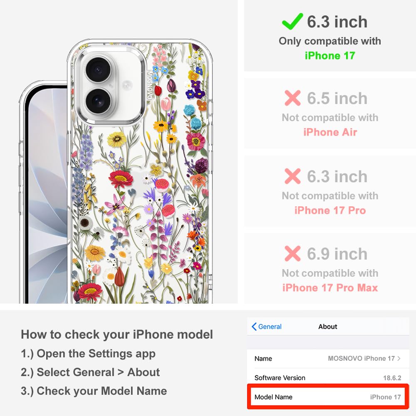Click the red X next to 6.9 inch

[x=292, y=254]
